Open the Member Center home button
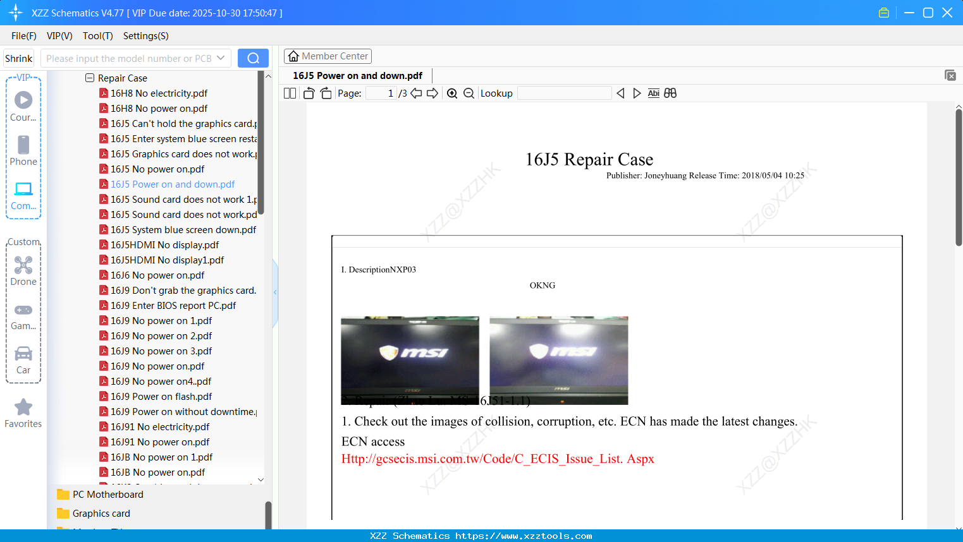This screenshot has height=542, width=963. tap(328, 56)
